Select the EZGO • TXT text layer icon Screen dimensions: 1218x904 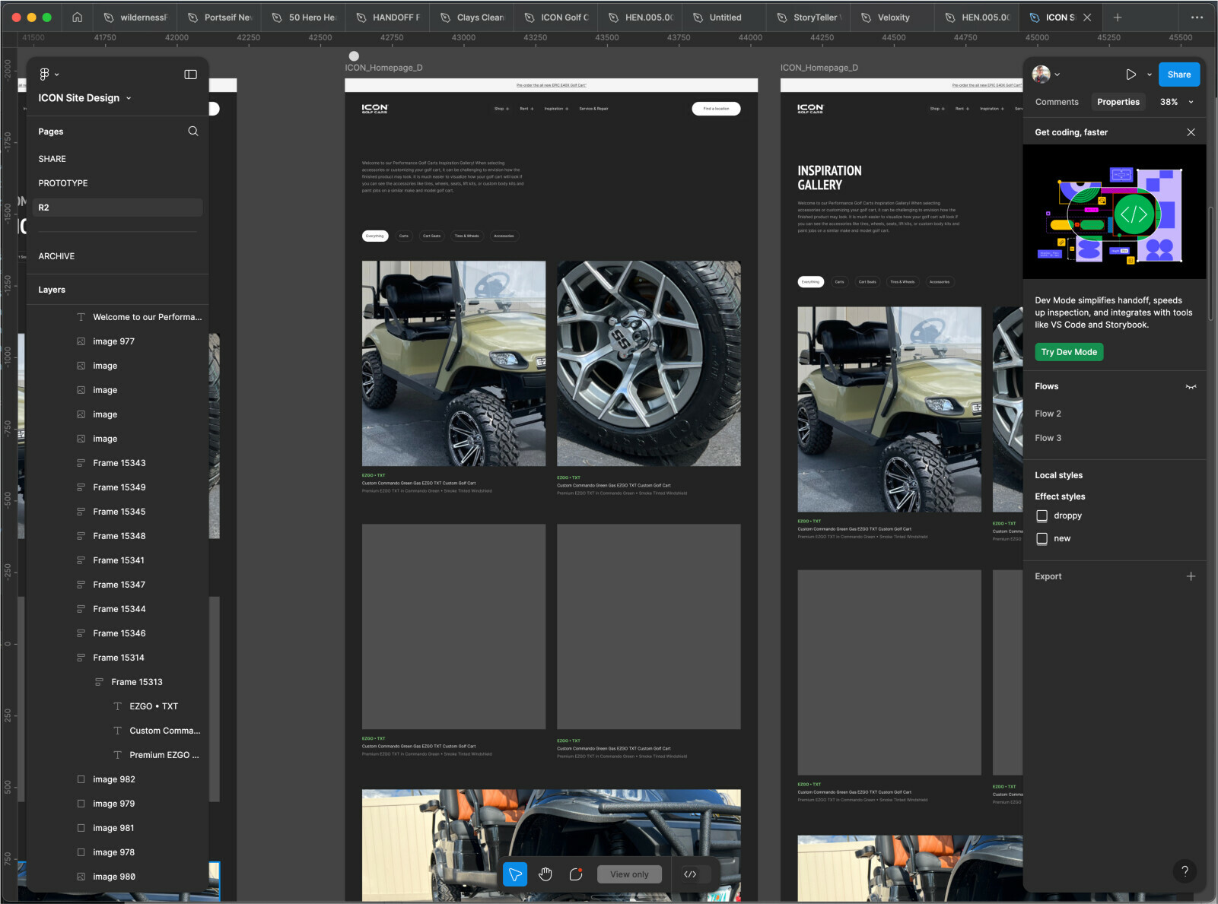(x=117, y=706)
